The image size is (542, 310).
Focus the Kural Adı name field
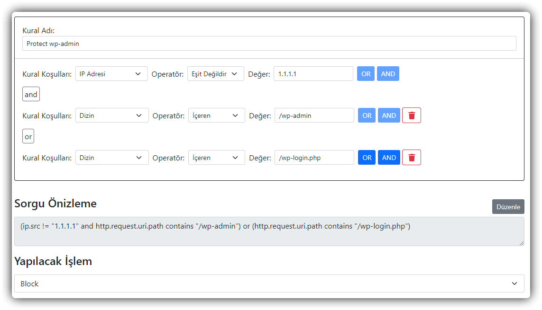point(269,44)
